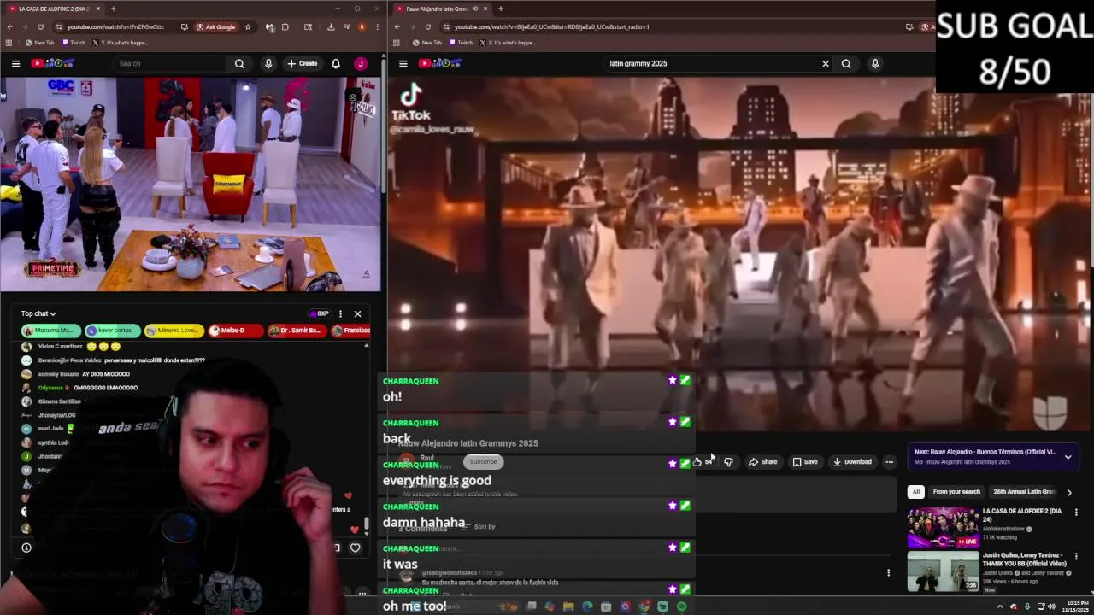Click search magnifier in right YouTube window
This screenshot has height=615, width=1094.
tap(846, 63)
